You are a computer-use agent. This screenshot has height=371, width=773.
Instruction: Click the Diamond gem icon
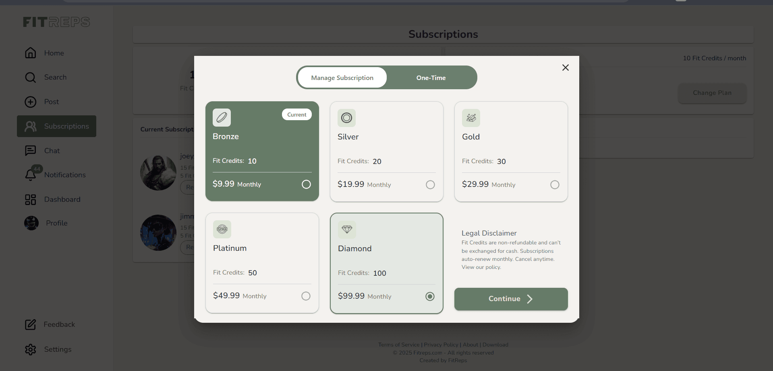point(347,230)
